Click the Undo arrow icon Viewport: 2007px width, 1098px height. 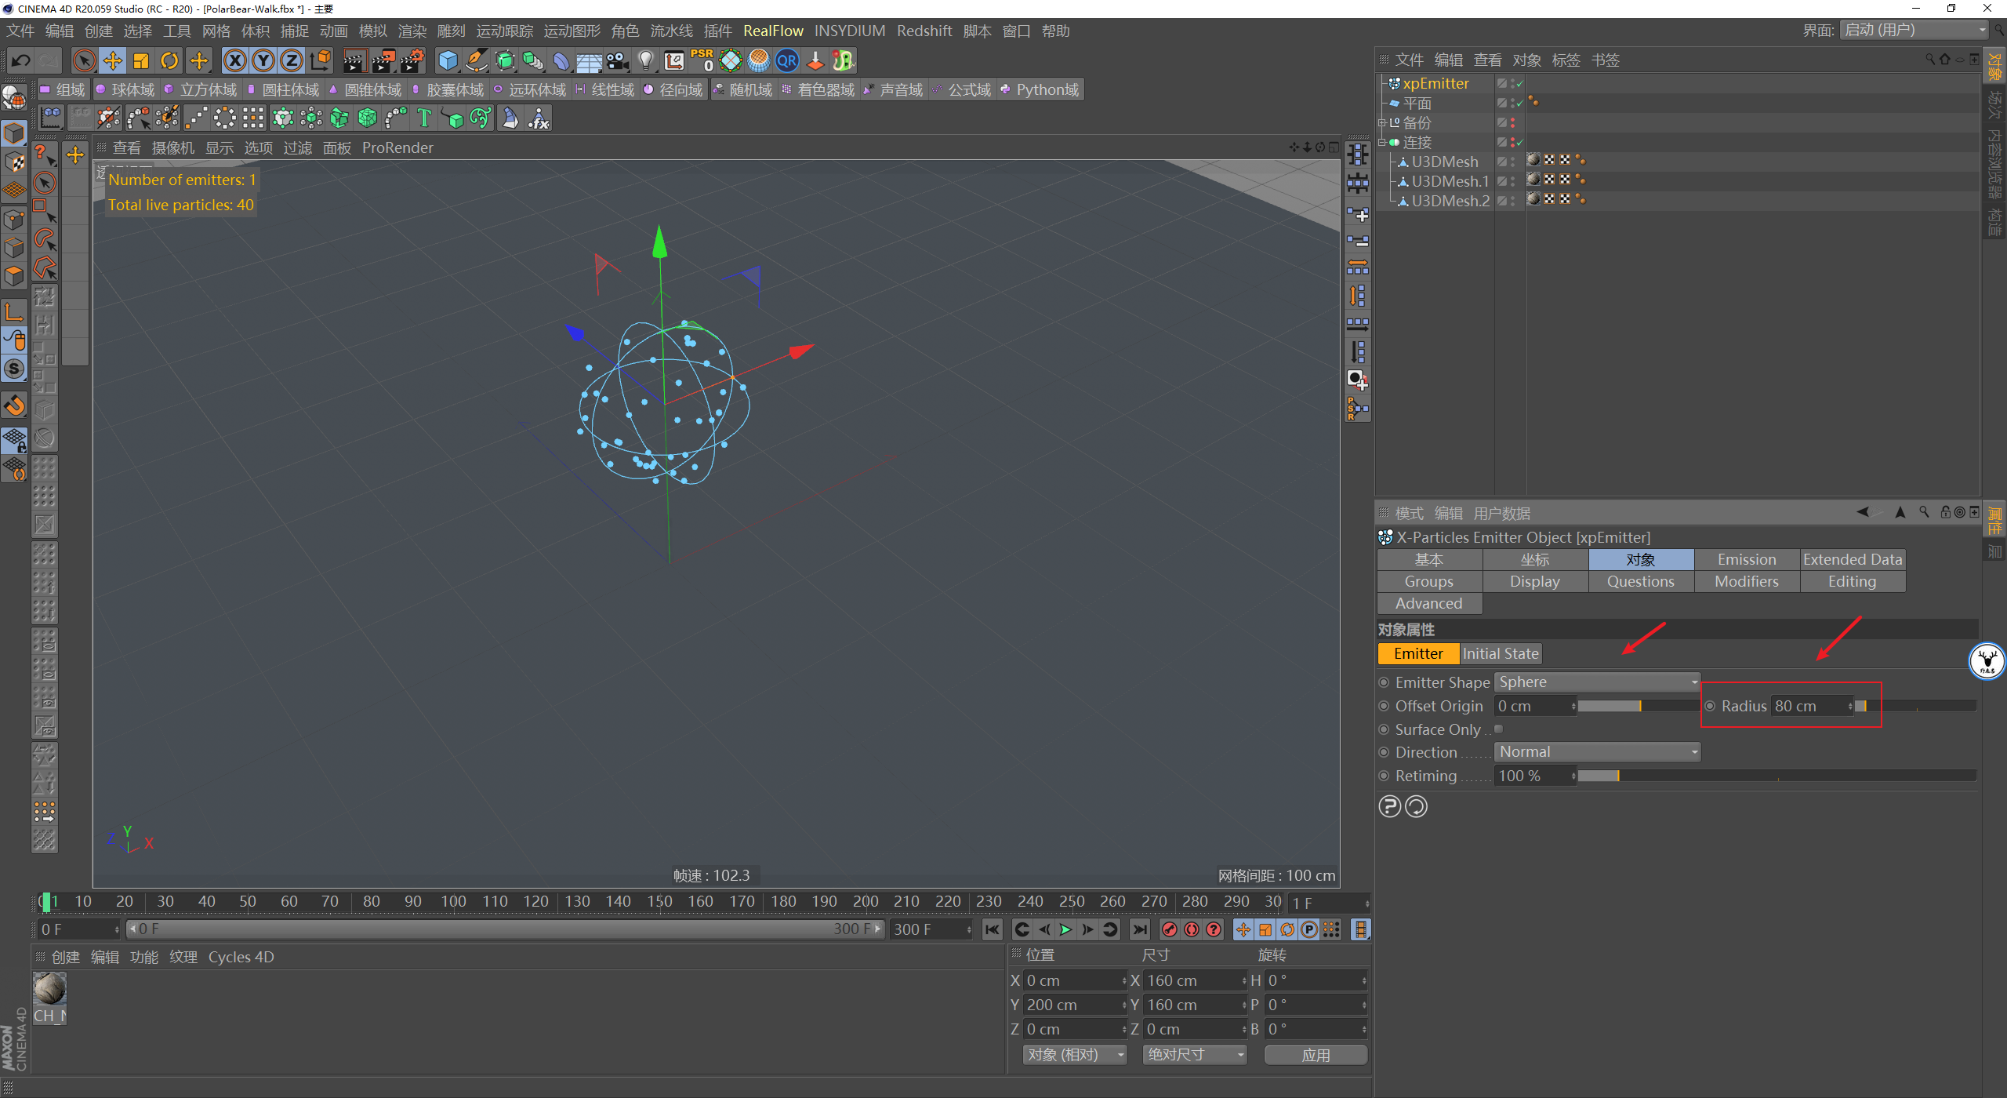[21, 60]
